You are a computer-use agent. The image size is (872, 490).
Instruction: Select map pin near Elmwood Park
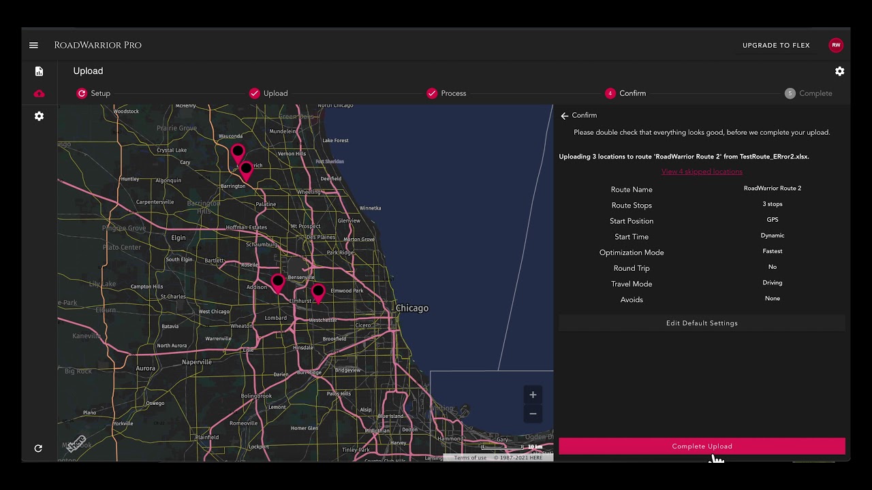[x=318, y=293]
